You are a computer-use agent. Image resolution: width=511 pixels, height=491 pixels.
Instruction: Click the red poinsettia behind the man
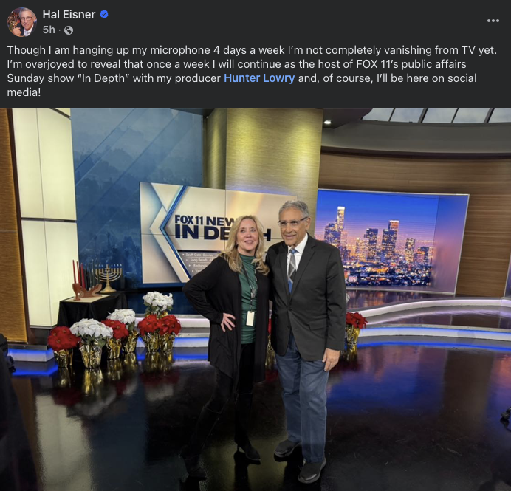(355, 320)
